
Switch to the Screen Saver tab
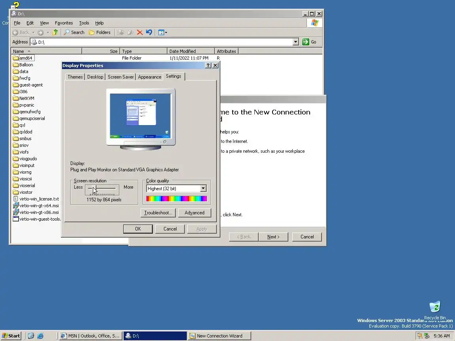121,77
